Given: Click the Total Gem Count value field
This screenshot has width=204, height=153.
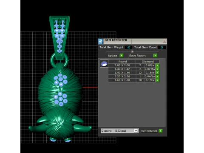Looking at the screenshot, I should 162,47.
